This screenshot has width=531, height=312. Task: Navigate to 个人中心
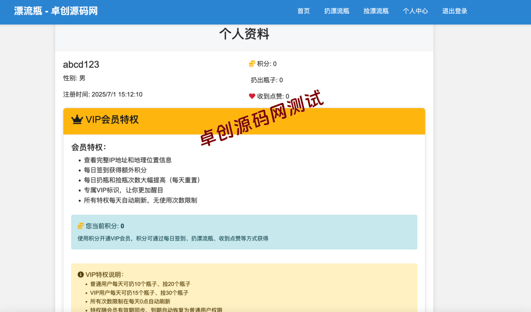tap(415, 11)
